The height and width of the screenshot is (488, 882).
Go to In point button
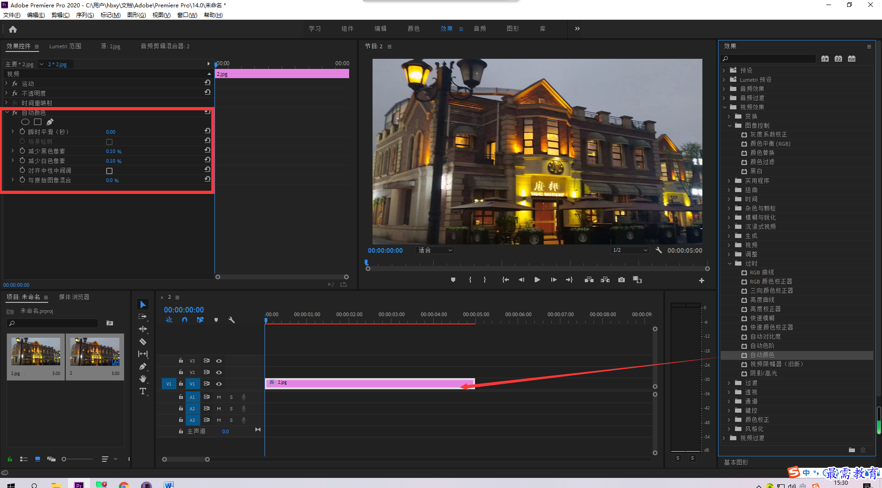[x=505, y=280]
